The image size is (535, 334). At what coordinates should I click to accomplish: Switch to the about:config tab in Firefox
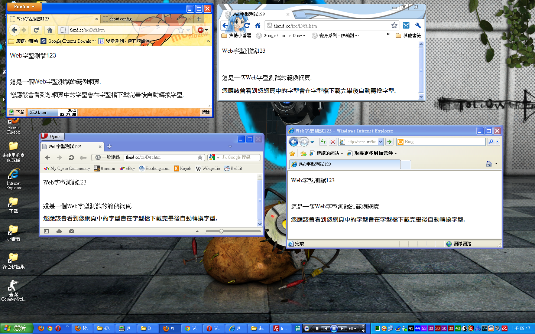[x=147, y=19]
